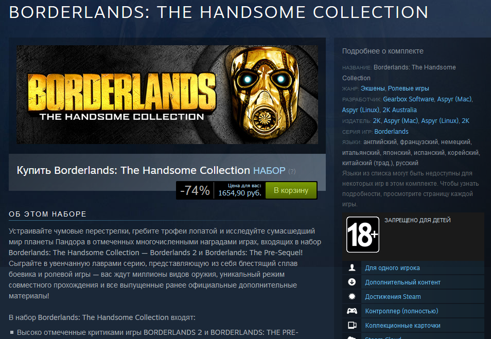
Task: Click the controller gamepad icon
Action: pos(352,311)
